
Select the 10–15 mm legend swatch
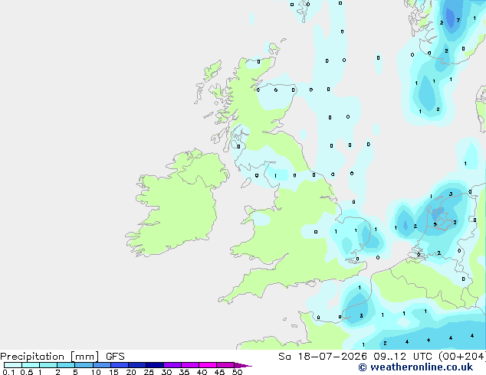[x=101, y=365]
